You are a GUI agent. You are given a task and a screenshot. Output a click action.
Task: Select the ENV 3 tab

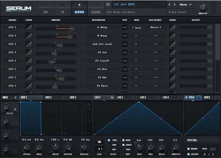coord(80,97)
